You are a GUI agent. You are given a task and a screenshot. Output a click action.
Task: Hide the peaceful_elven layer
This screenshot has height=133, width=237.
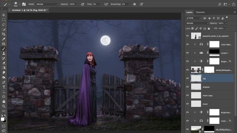(187, 36)
